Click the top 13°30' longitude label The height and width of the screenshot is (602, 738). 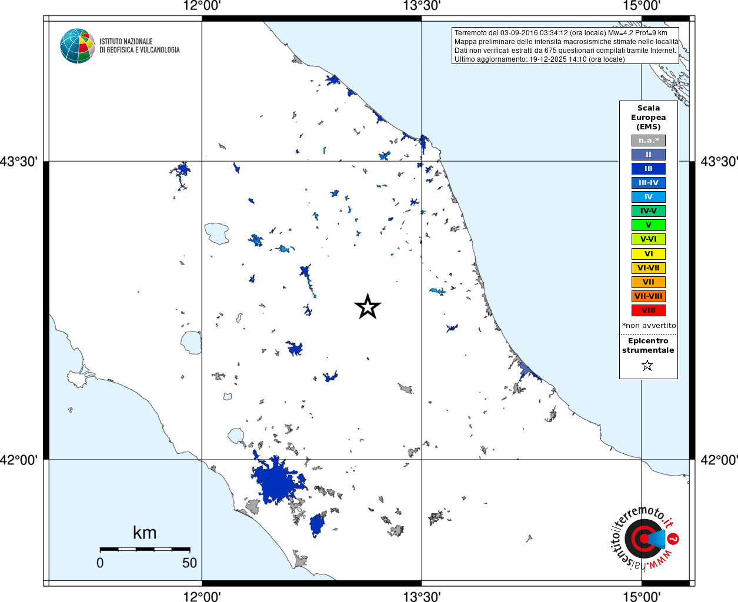pos(422,6)
